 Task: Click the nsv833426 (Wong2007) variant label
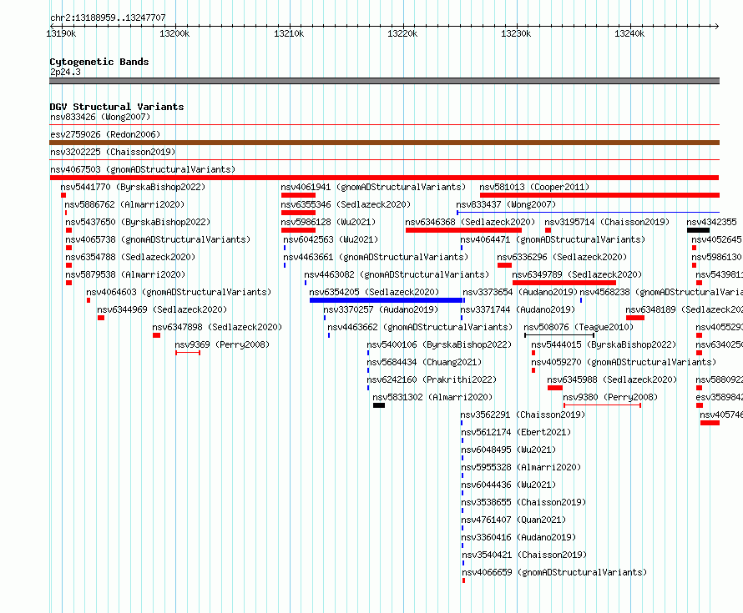click(x=100, y=117)
